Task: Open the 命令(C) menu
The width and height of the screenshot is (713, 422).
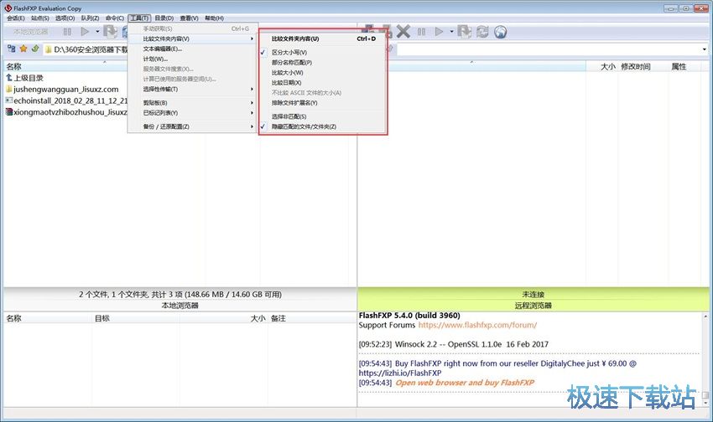Action: [115, 18]
